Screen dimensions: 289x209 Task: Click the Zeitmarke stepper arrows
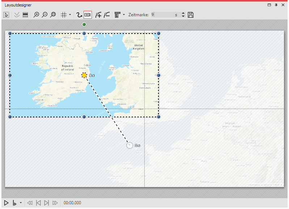coord(183,15)
